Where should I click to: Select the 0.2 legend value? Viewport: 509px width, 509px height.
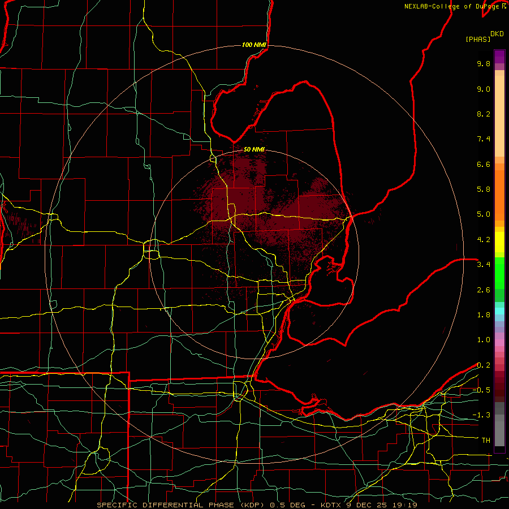pos(484,365)
